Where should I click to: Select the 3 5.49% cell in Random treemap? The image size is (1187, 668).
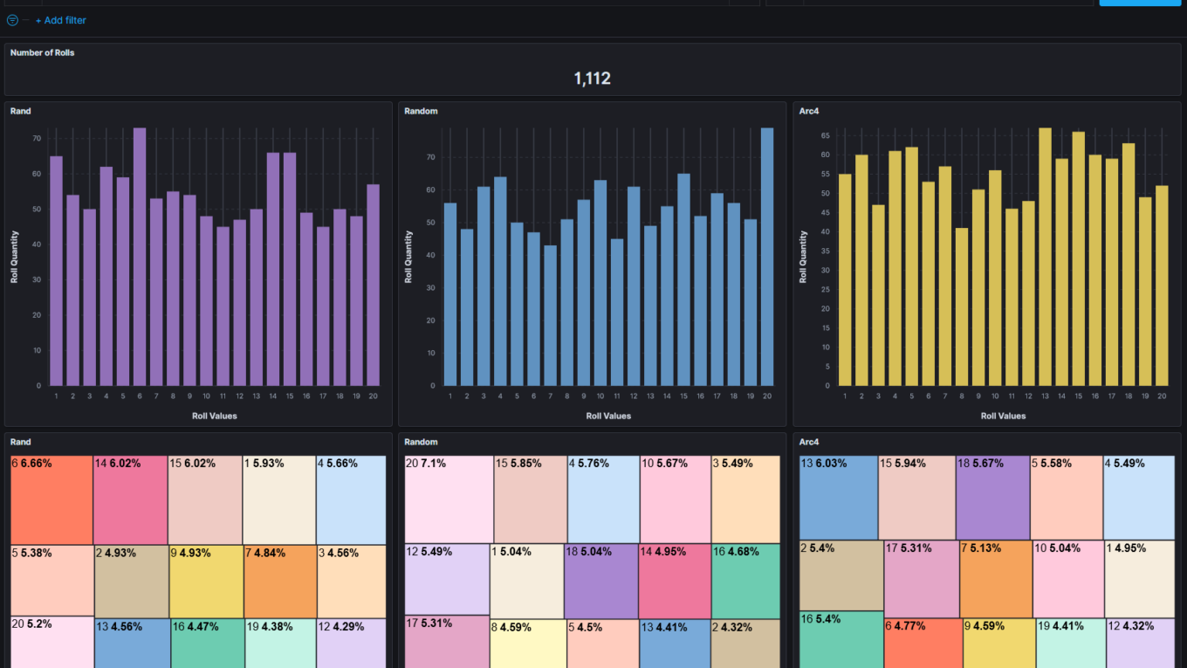[x=745, y=499]
